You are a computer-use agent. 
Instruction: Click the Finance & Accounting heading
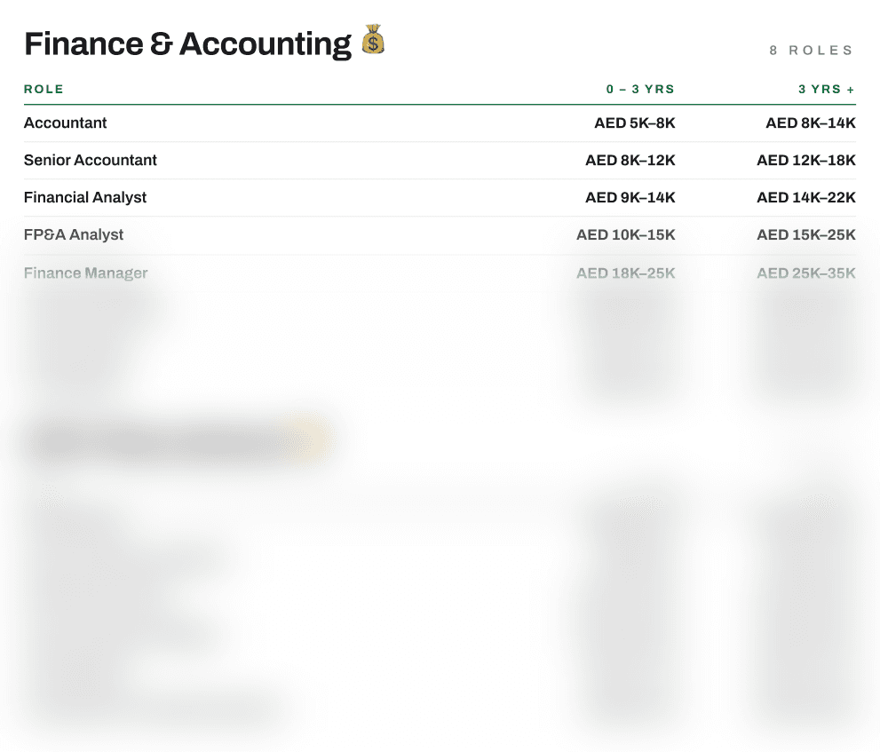click(187, 44)
